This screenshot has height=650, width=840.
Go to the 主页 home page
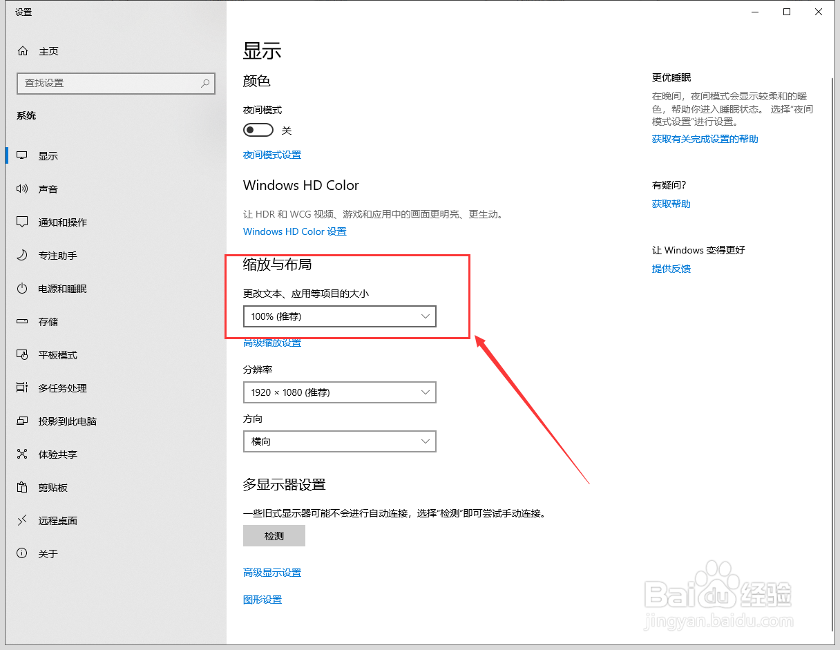pyautogui.click(x=48, y=50)
